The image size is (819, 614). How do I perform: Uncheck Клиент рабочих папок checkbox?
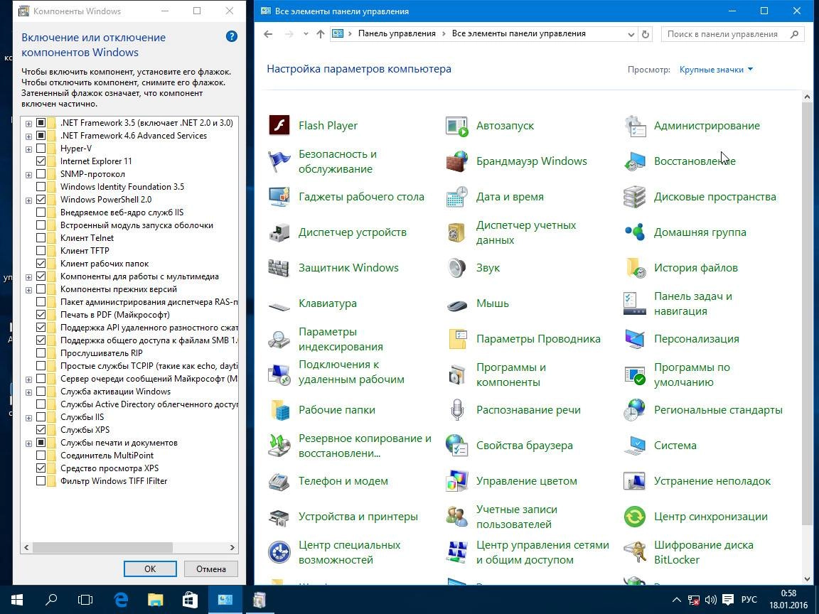41,263
